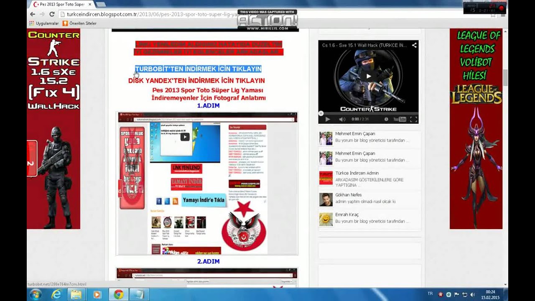Open the Önerilen Siteler bookmark

click(79, 23)
